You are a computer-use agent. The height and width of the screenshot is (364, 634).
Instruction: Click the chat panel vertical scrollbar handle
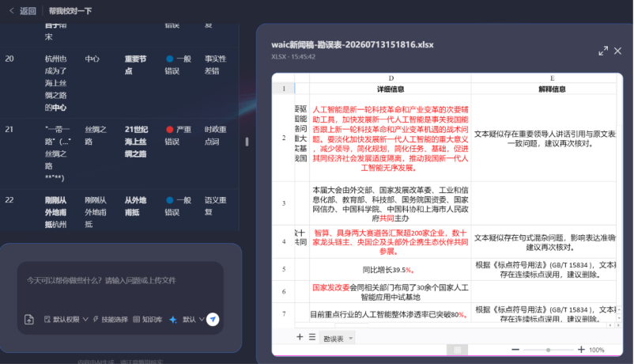247,142
